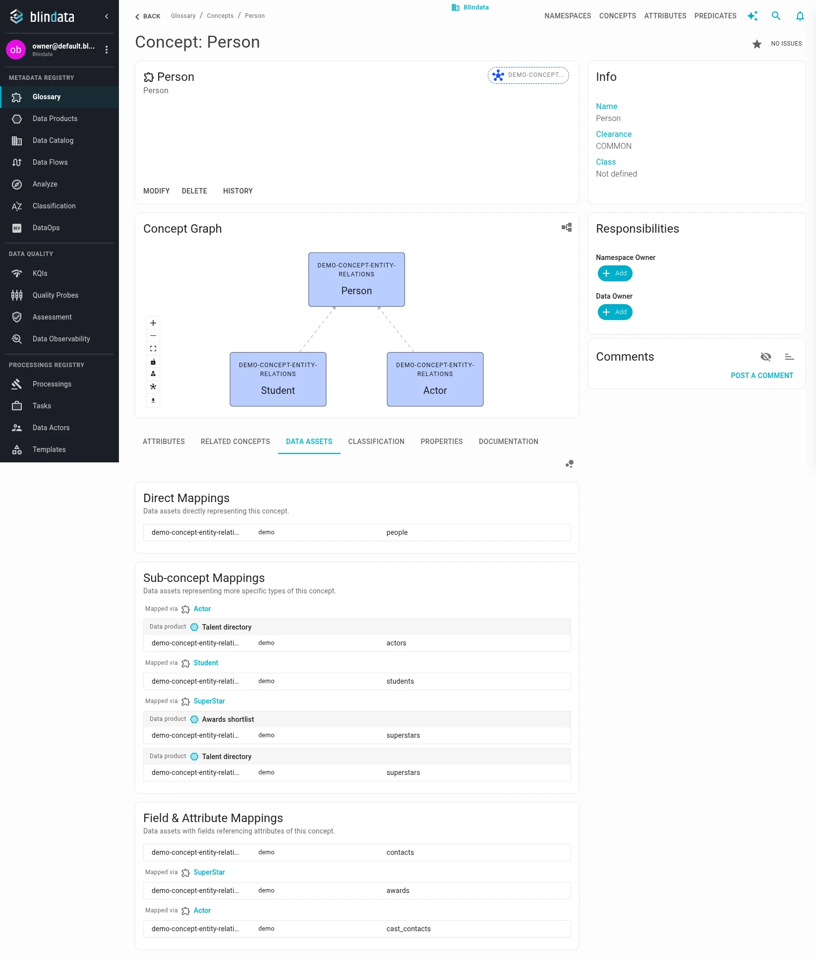
Task: Switch to the Documentation tab
Action: (509, 442)
